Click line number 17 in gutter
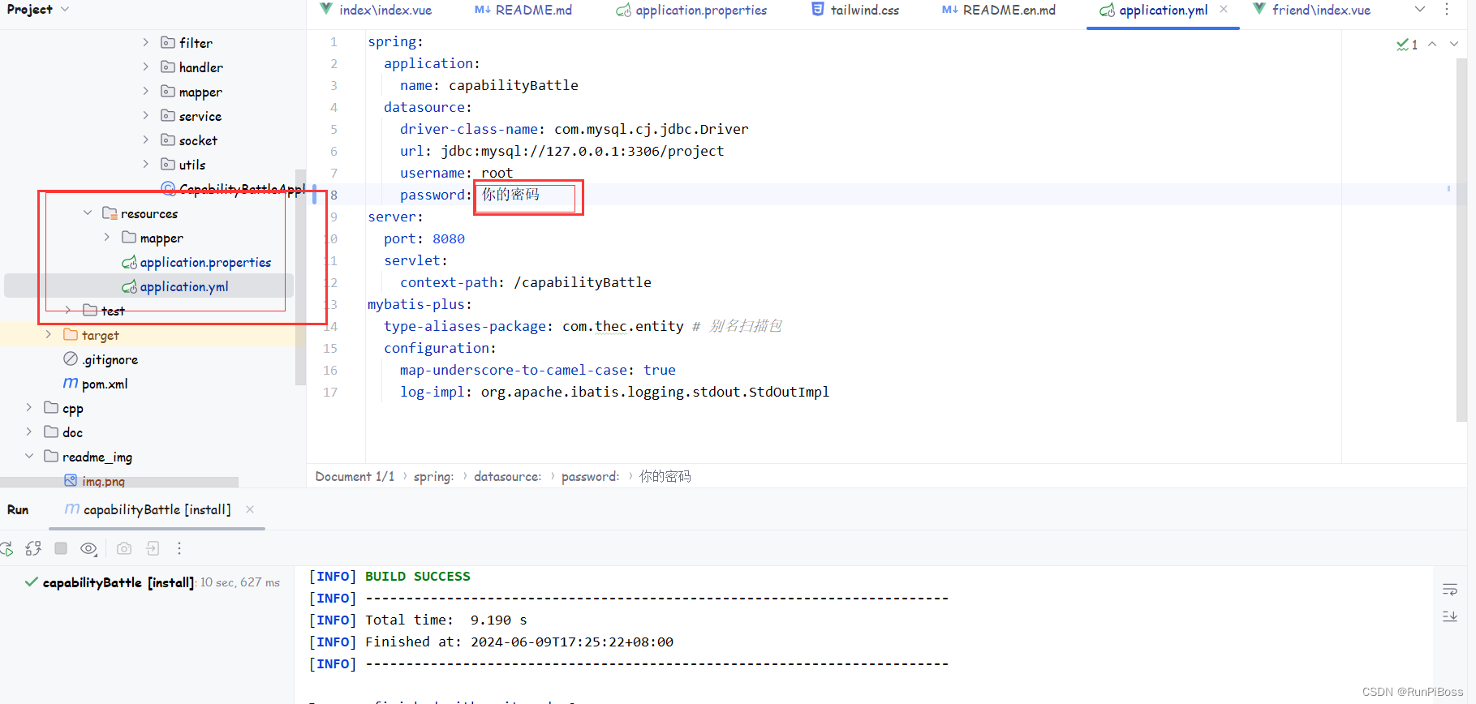Viewport: 1476px width, 704px height. (330, 392)
